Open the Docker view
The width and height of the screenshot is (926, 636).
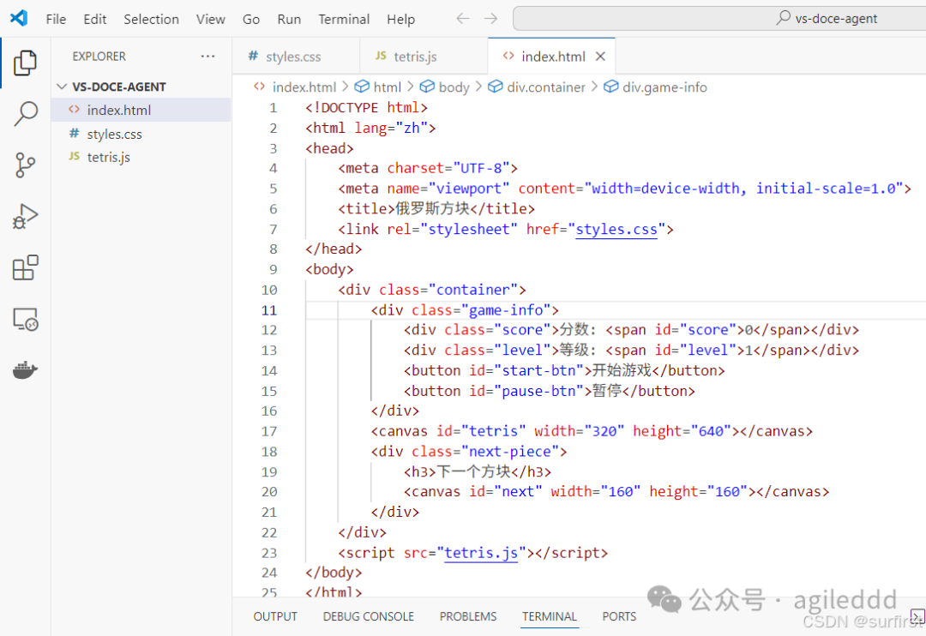tap(25, 370)
